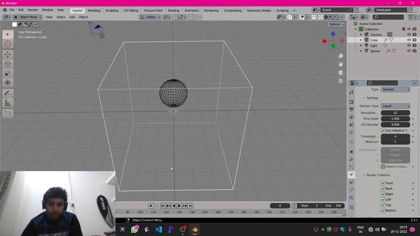
Task: Open the viewport View menu
Action: tap(49, 17)
